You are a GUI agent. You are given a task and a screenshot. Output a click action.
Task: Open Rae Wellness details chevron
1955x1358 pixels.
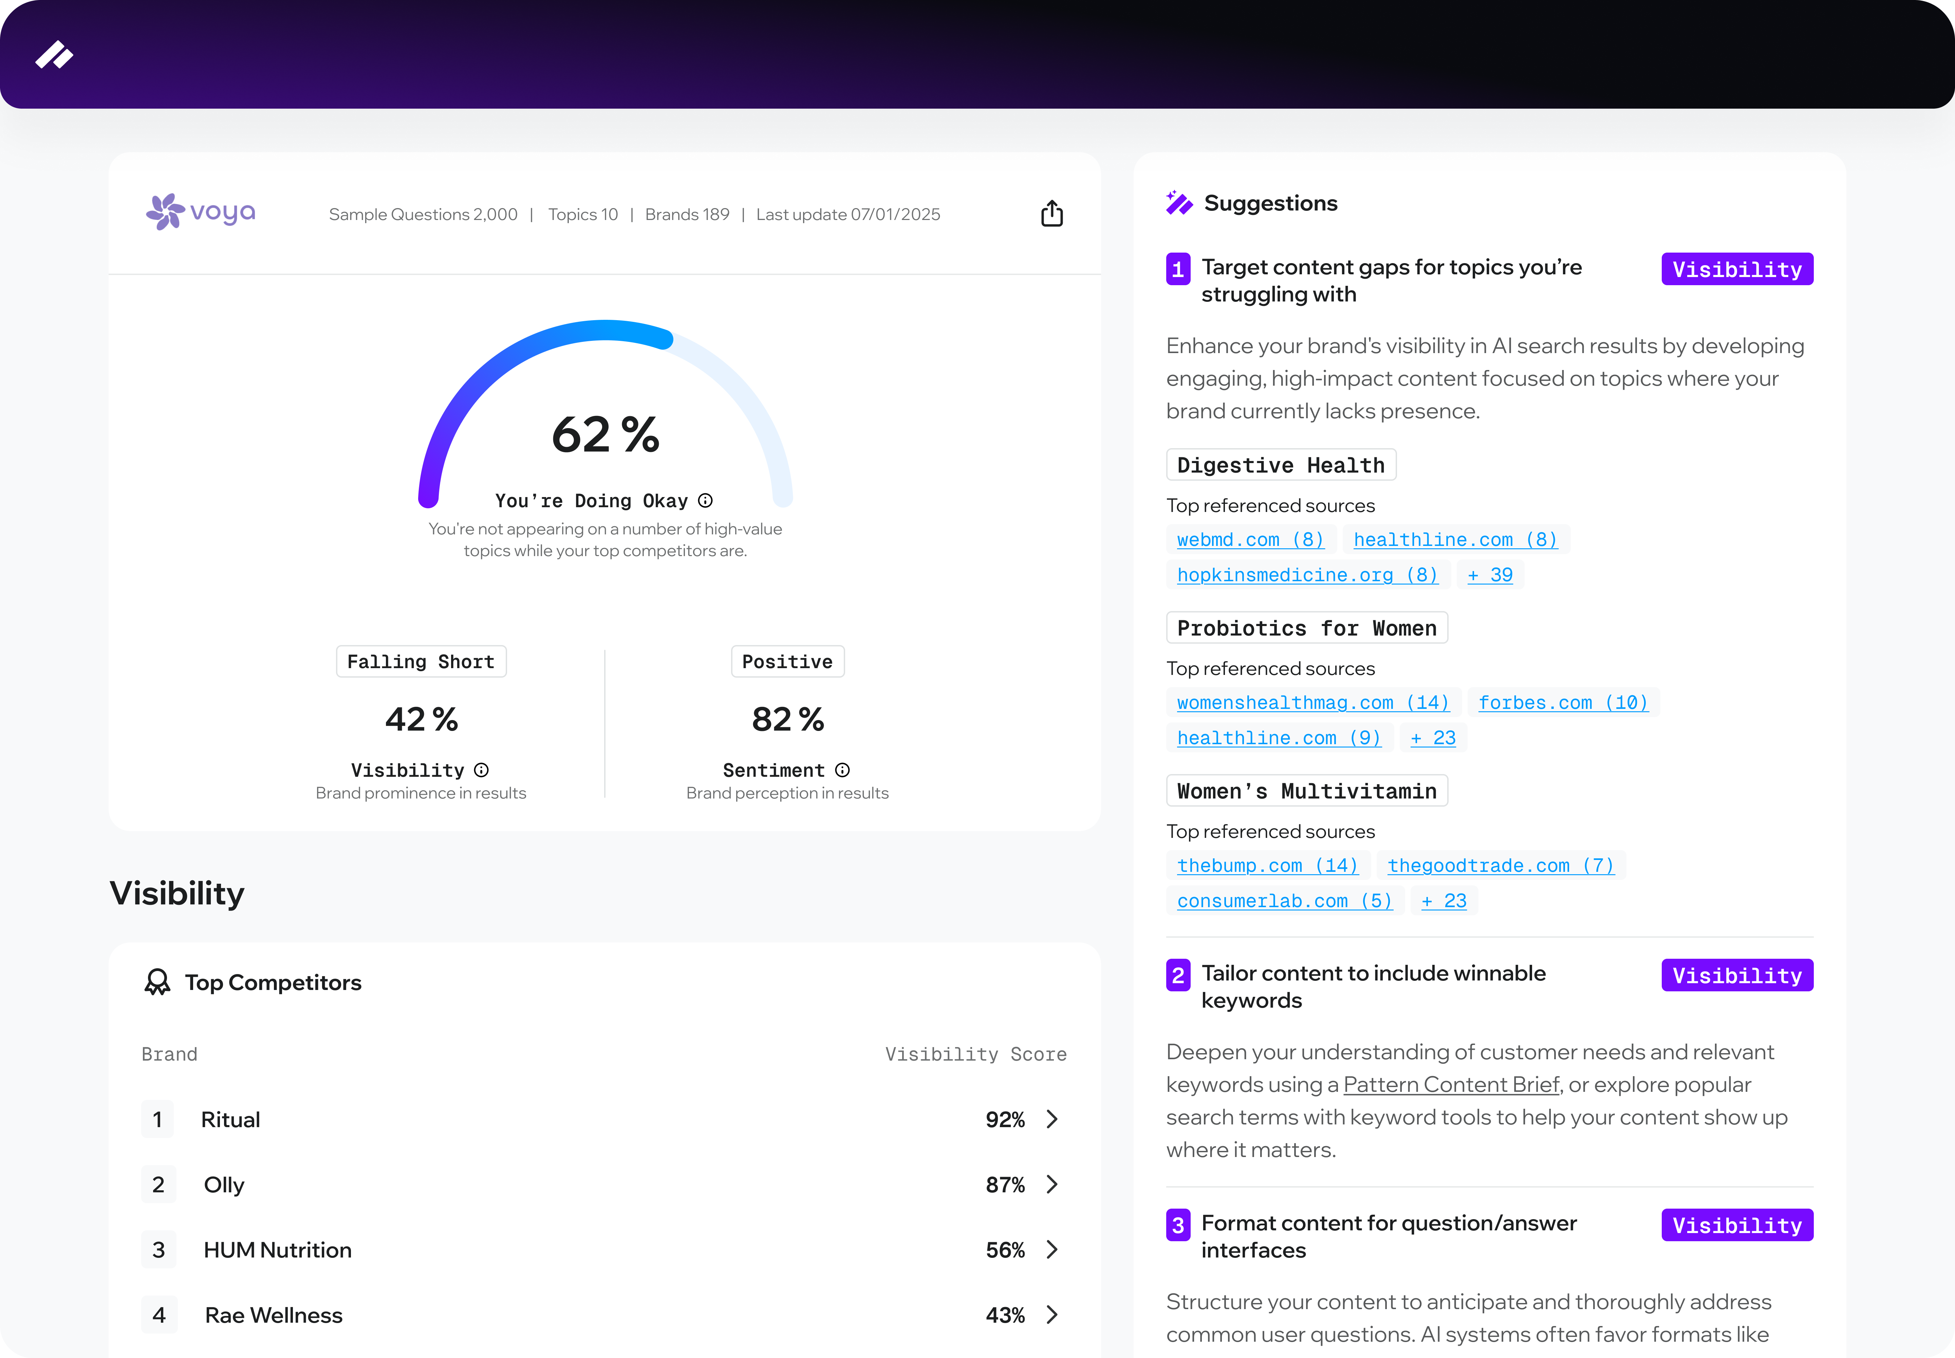pos(1053,1315)
